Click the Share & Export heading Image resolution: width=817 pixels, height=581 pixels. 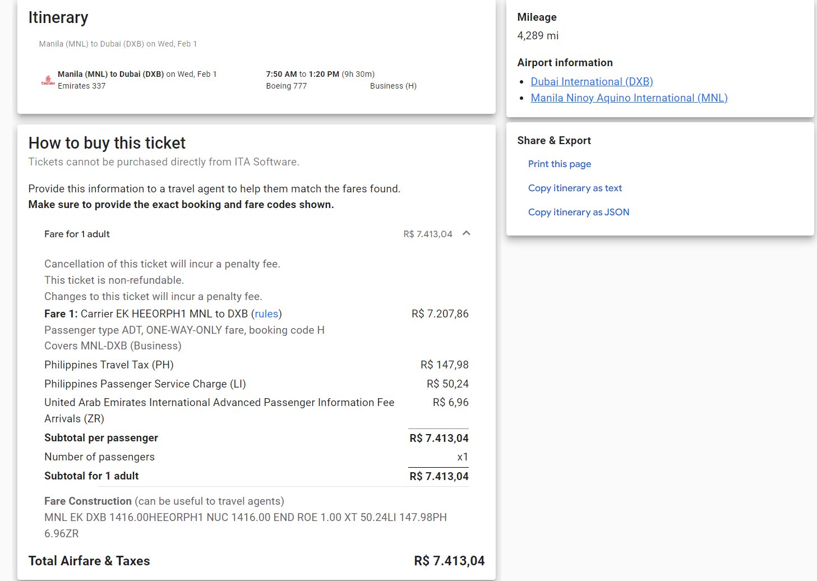click(553, 141)
